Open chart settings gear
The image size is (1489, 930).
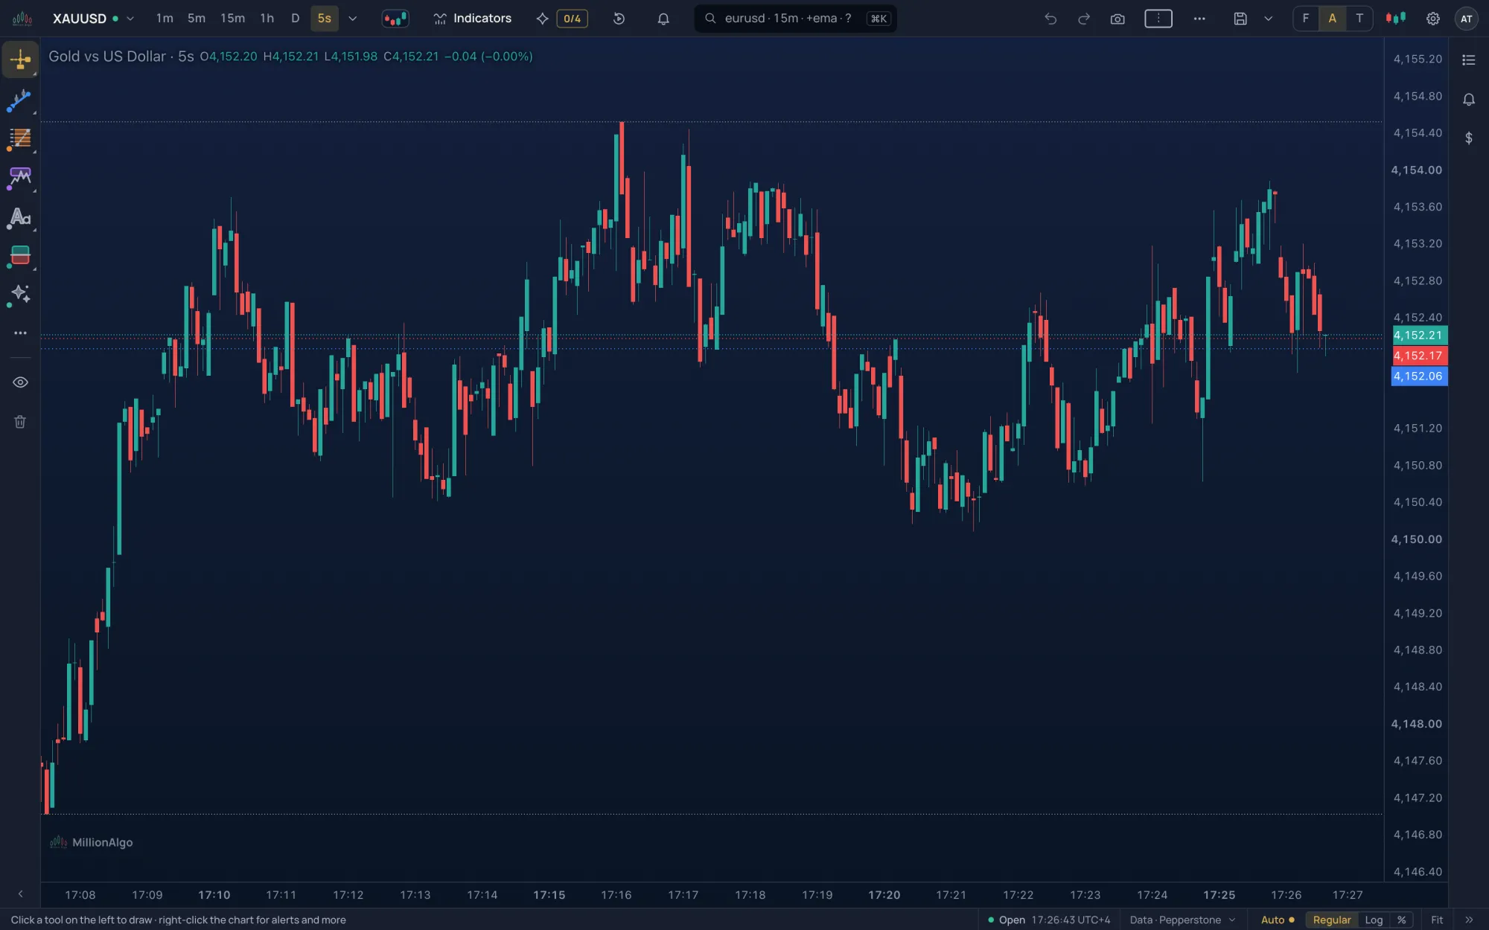pos(1432,19)
